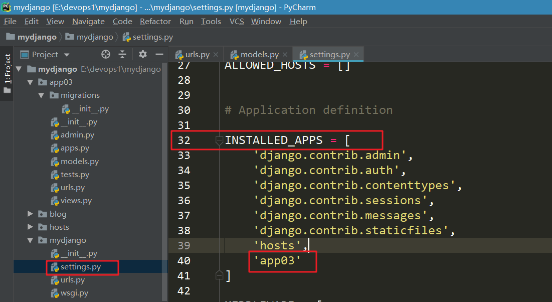
Task: Click the PyCharm icon in title bar
Action: 7,7
